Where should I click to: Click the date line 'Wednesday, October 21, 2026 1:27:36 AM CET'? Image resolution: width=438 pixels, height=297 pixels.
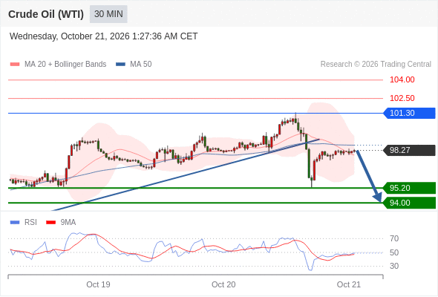104,36
